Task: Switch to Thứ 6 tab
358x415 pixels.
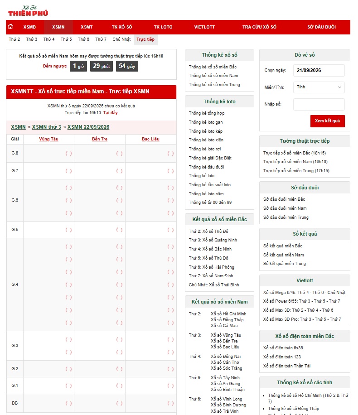Action: point(83,39)
